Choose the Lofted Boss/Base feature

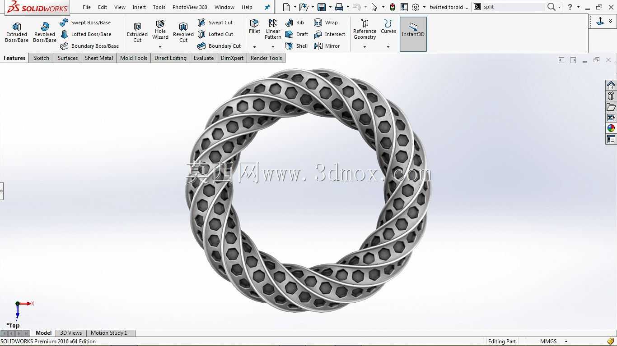pyautogui.click(x=85, y=34)
